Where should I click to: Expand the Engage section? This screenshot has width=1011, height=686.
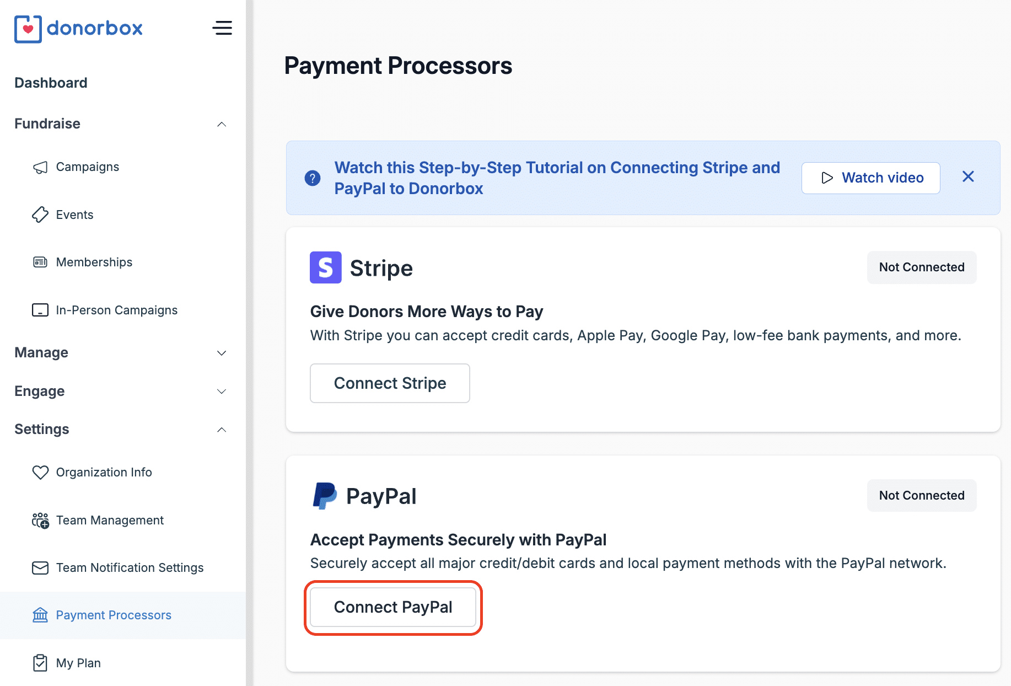tap(222, 392)
